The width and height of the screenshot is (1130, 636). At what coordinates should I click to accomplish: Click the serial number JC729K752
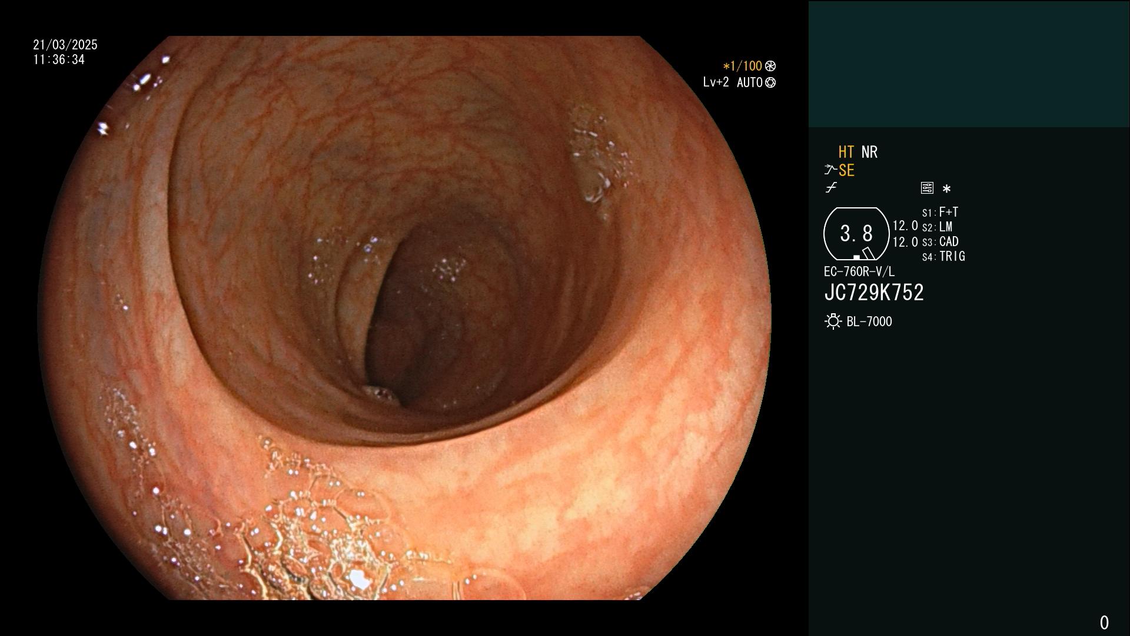click(874, 293)
